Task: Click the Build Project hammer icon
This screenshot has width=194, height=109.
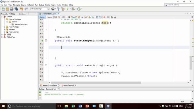Action: click(59, 9)
